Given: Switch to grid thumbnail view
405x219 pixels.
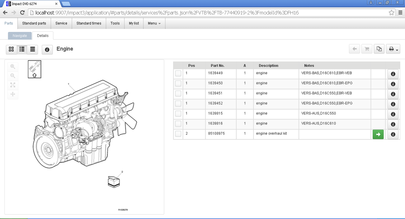Looking at the screenshot, I should tap(11, 49).
